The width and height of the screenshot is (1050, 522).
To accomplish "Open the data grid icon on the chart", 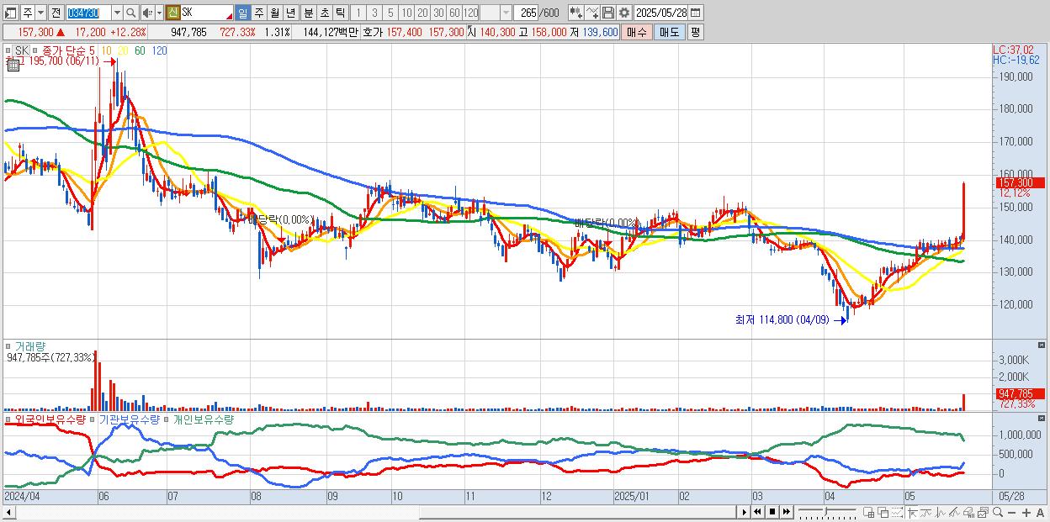I will (x=13, y=64).
